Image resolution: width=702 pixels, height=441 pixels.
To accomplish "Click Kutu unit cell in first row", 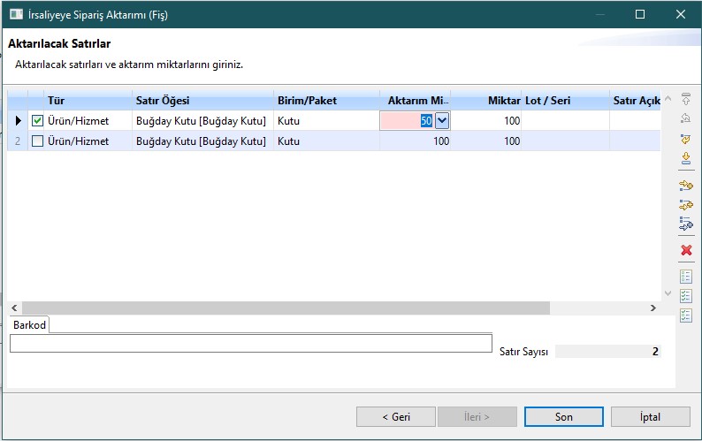I will [326, 121].
